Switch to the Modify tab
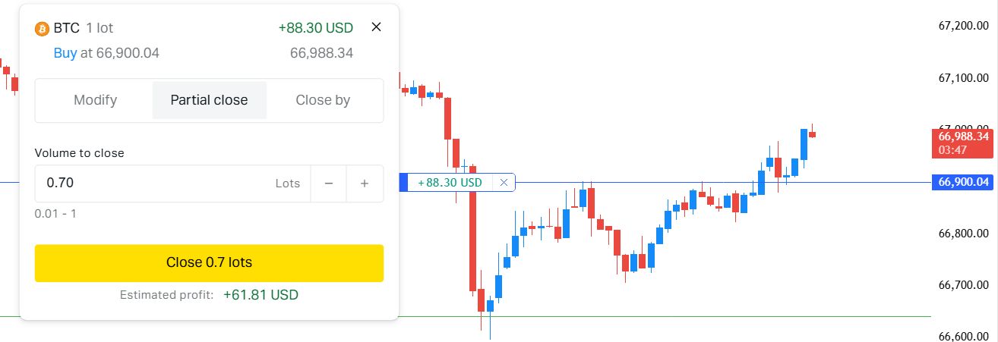This screenshot has height=342, width=998. click(x=95, y=100)
